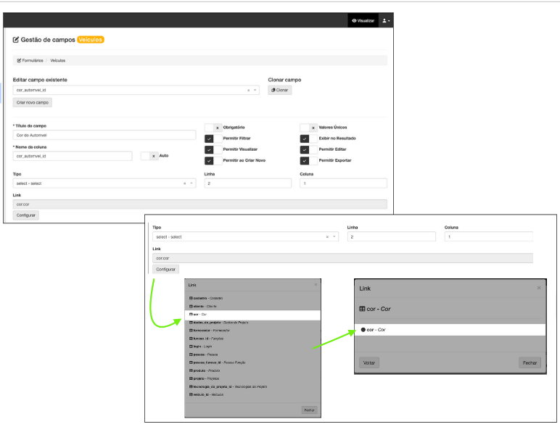Screen dimensions: 560x427
Task: Click Configurar in the main form
Action: coord(26,215)
